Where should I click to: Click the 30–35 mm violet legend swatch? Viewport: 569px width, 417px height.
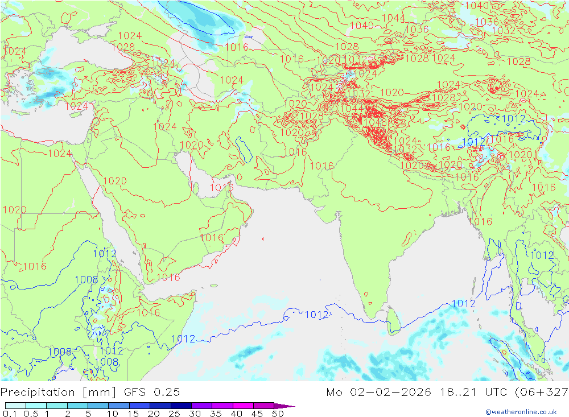point(202,406)
